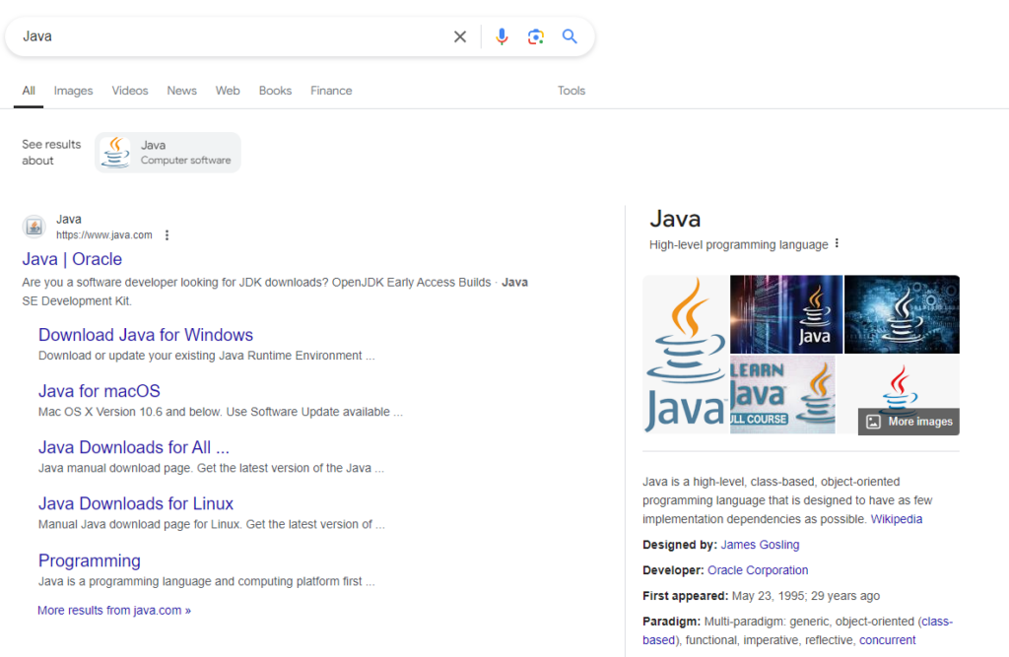The height and width of the screenshot is (657, 1009).
Task: Click the magnifying glass search icon
Action: click(x=570, y=36)
